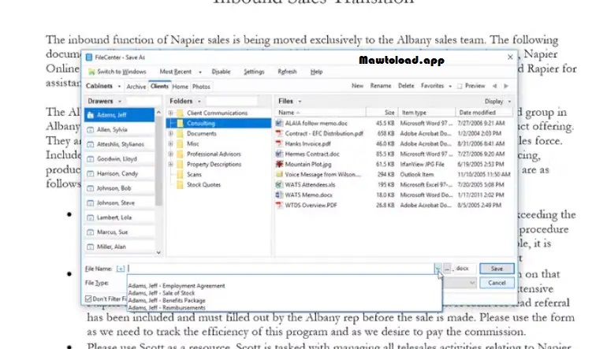
Task: Select the Johnson, Steve drawer
Action: [x=120, y=202]
